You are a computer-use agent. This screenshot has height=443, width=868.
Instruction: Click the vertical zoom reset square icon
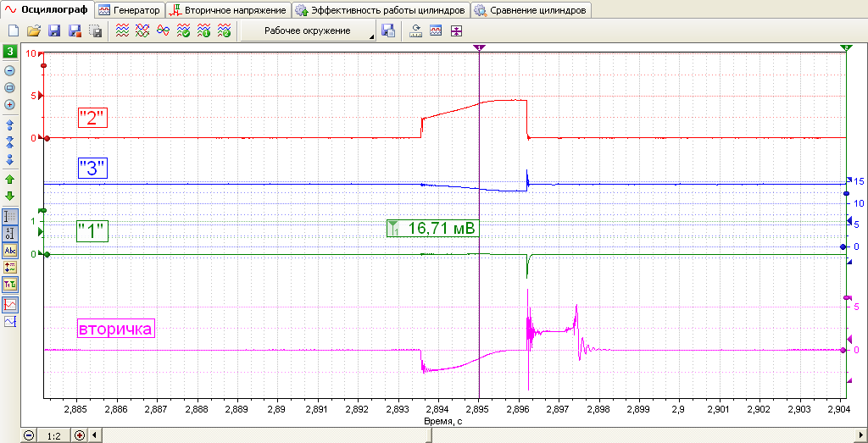[10, 87]
